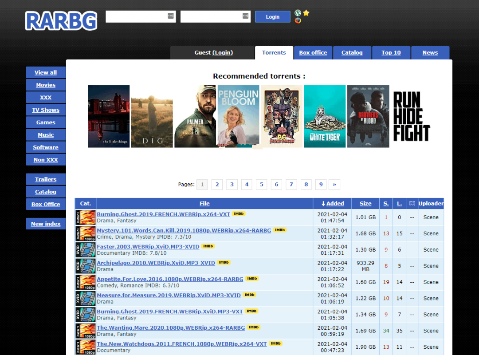This screenshot has height=355, width=479.
Task: Click the category icon for The.Wanting.Mare row
Action: [x=86, y=331]
